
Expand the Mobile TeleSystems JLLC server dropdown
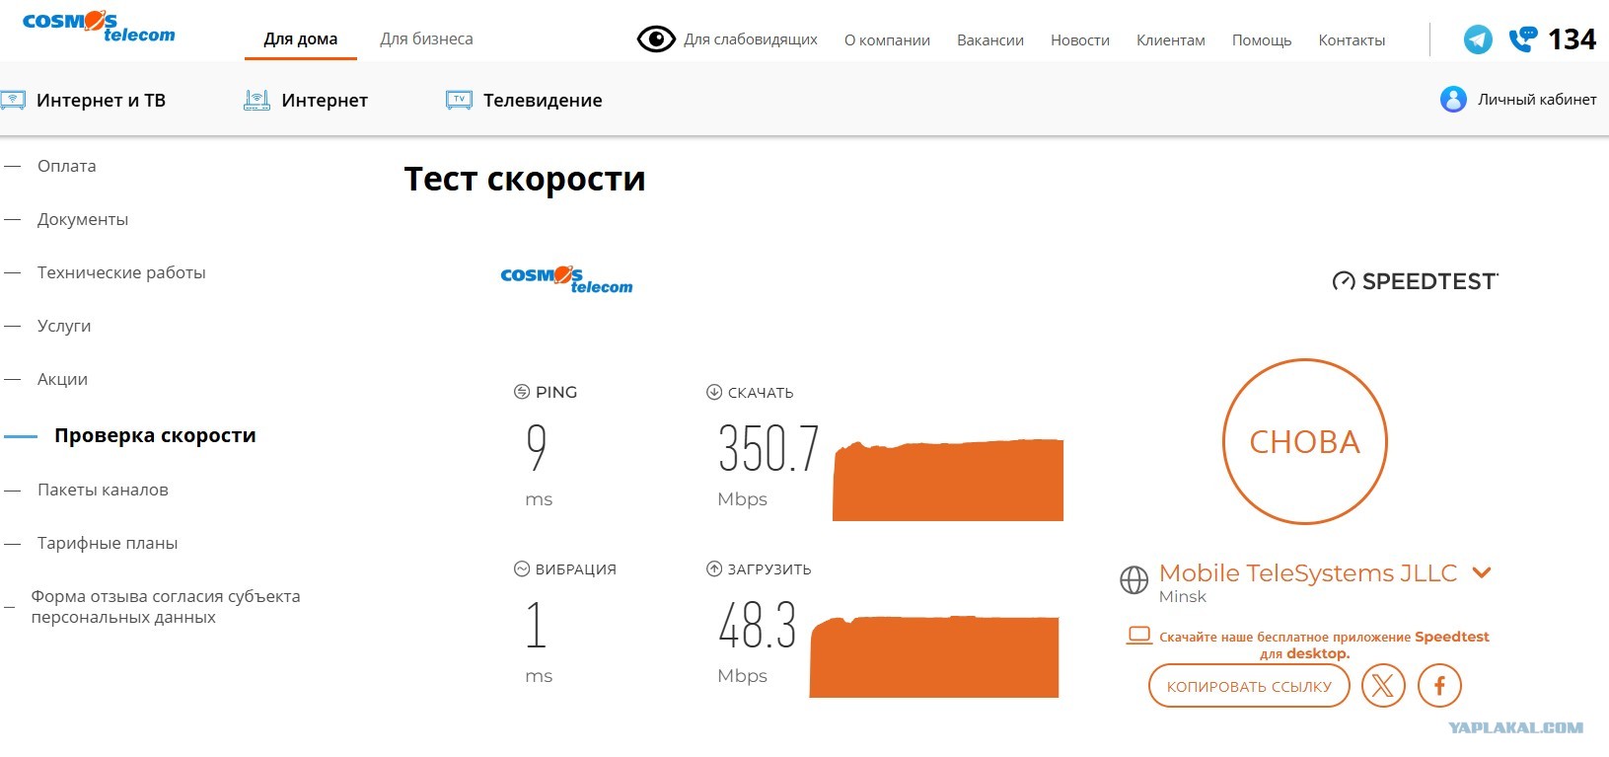pos(1481,572)
